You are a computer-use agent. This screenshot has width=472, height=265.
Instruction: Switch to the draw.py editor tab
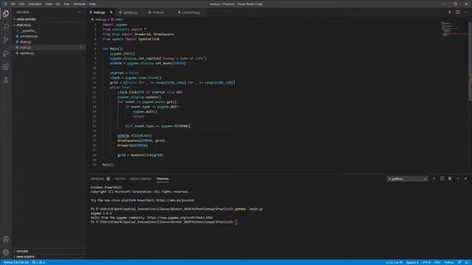pyautogui.click(x=158, y=13)
